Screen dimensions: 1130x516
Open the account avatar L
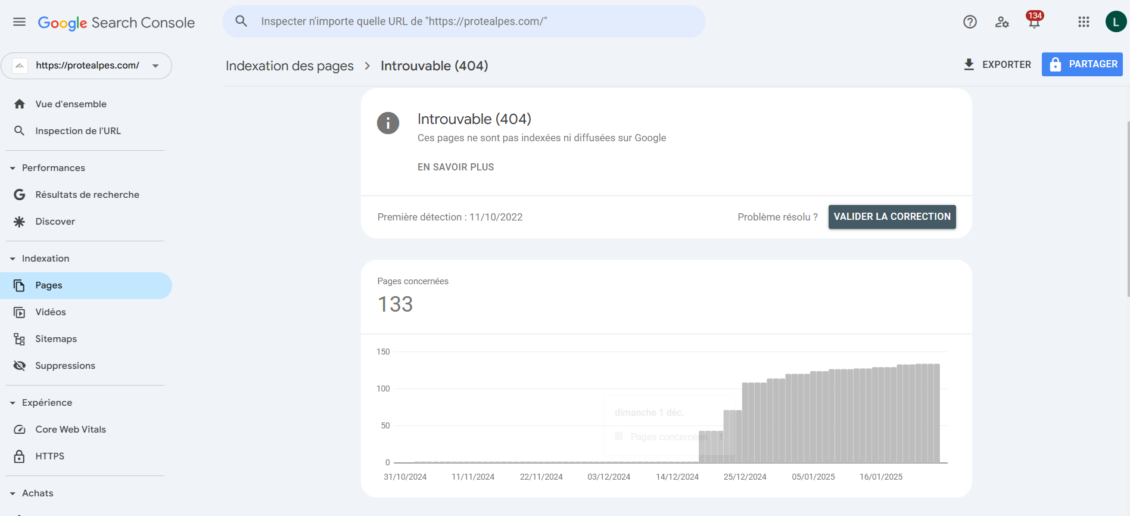(x=1116, y=22)
